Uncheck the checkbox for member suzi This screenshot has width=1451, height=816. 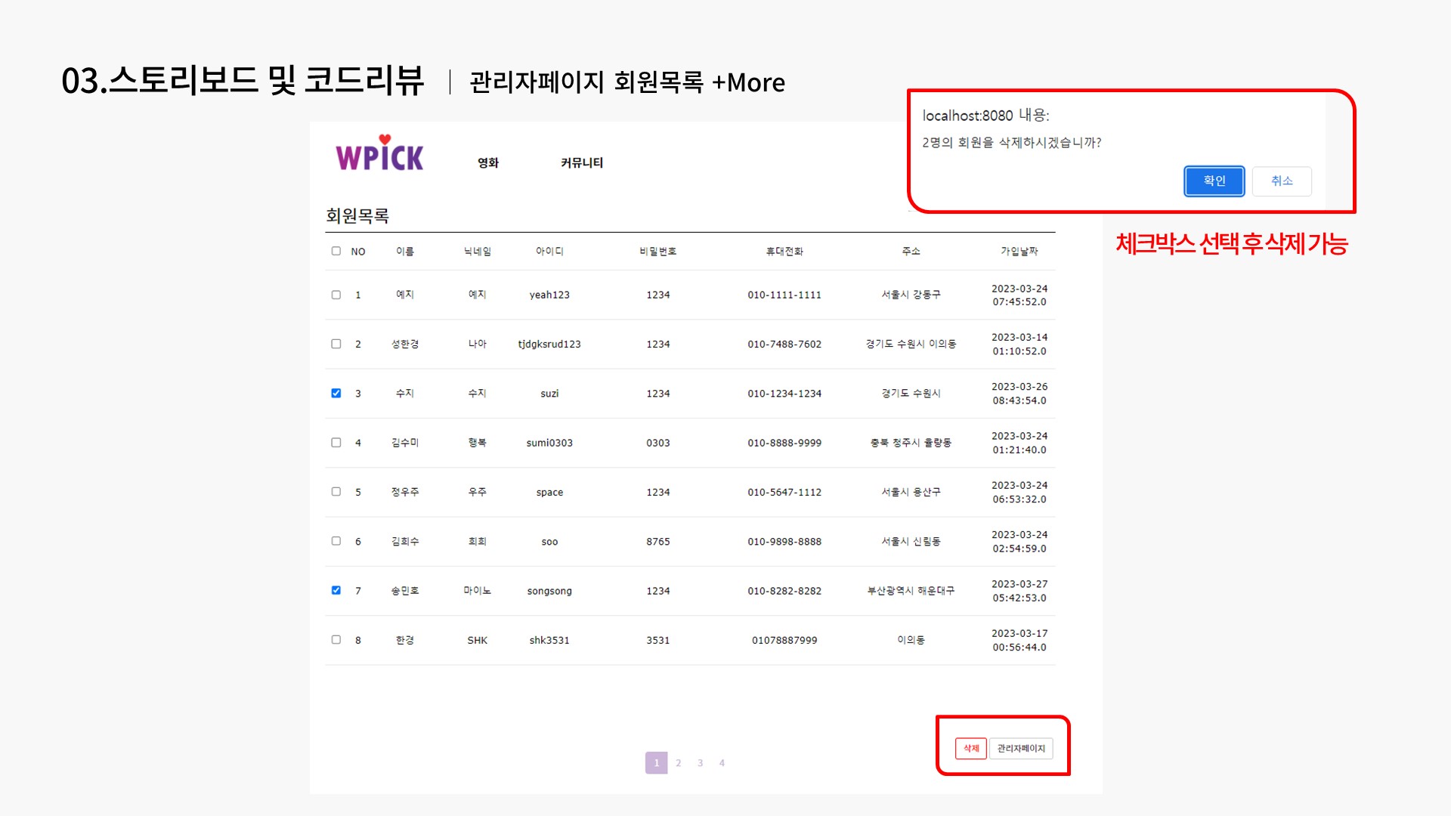point(336,393)
